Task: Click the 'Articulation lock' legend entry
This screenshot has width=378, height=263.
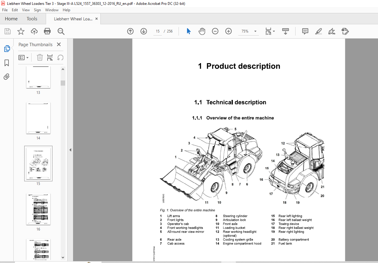Action: pyautogui.click(x=234, y=220)
